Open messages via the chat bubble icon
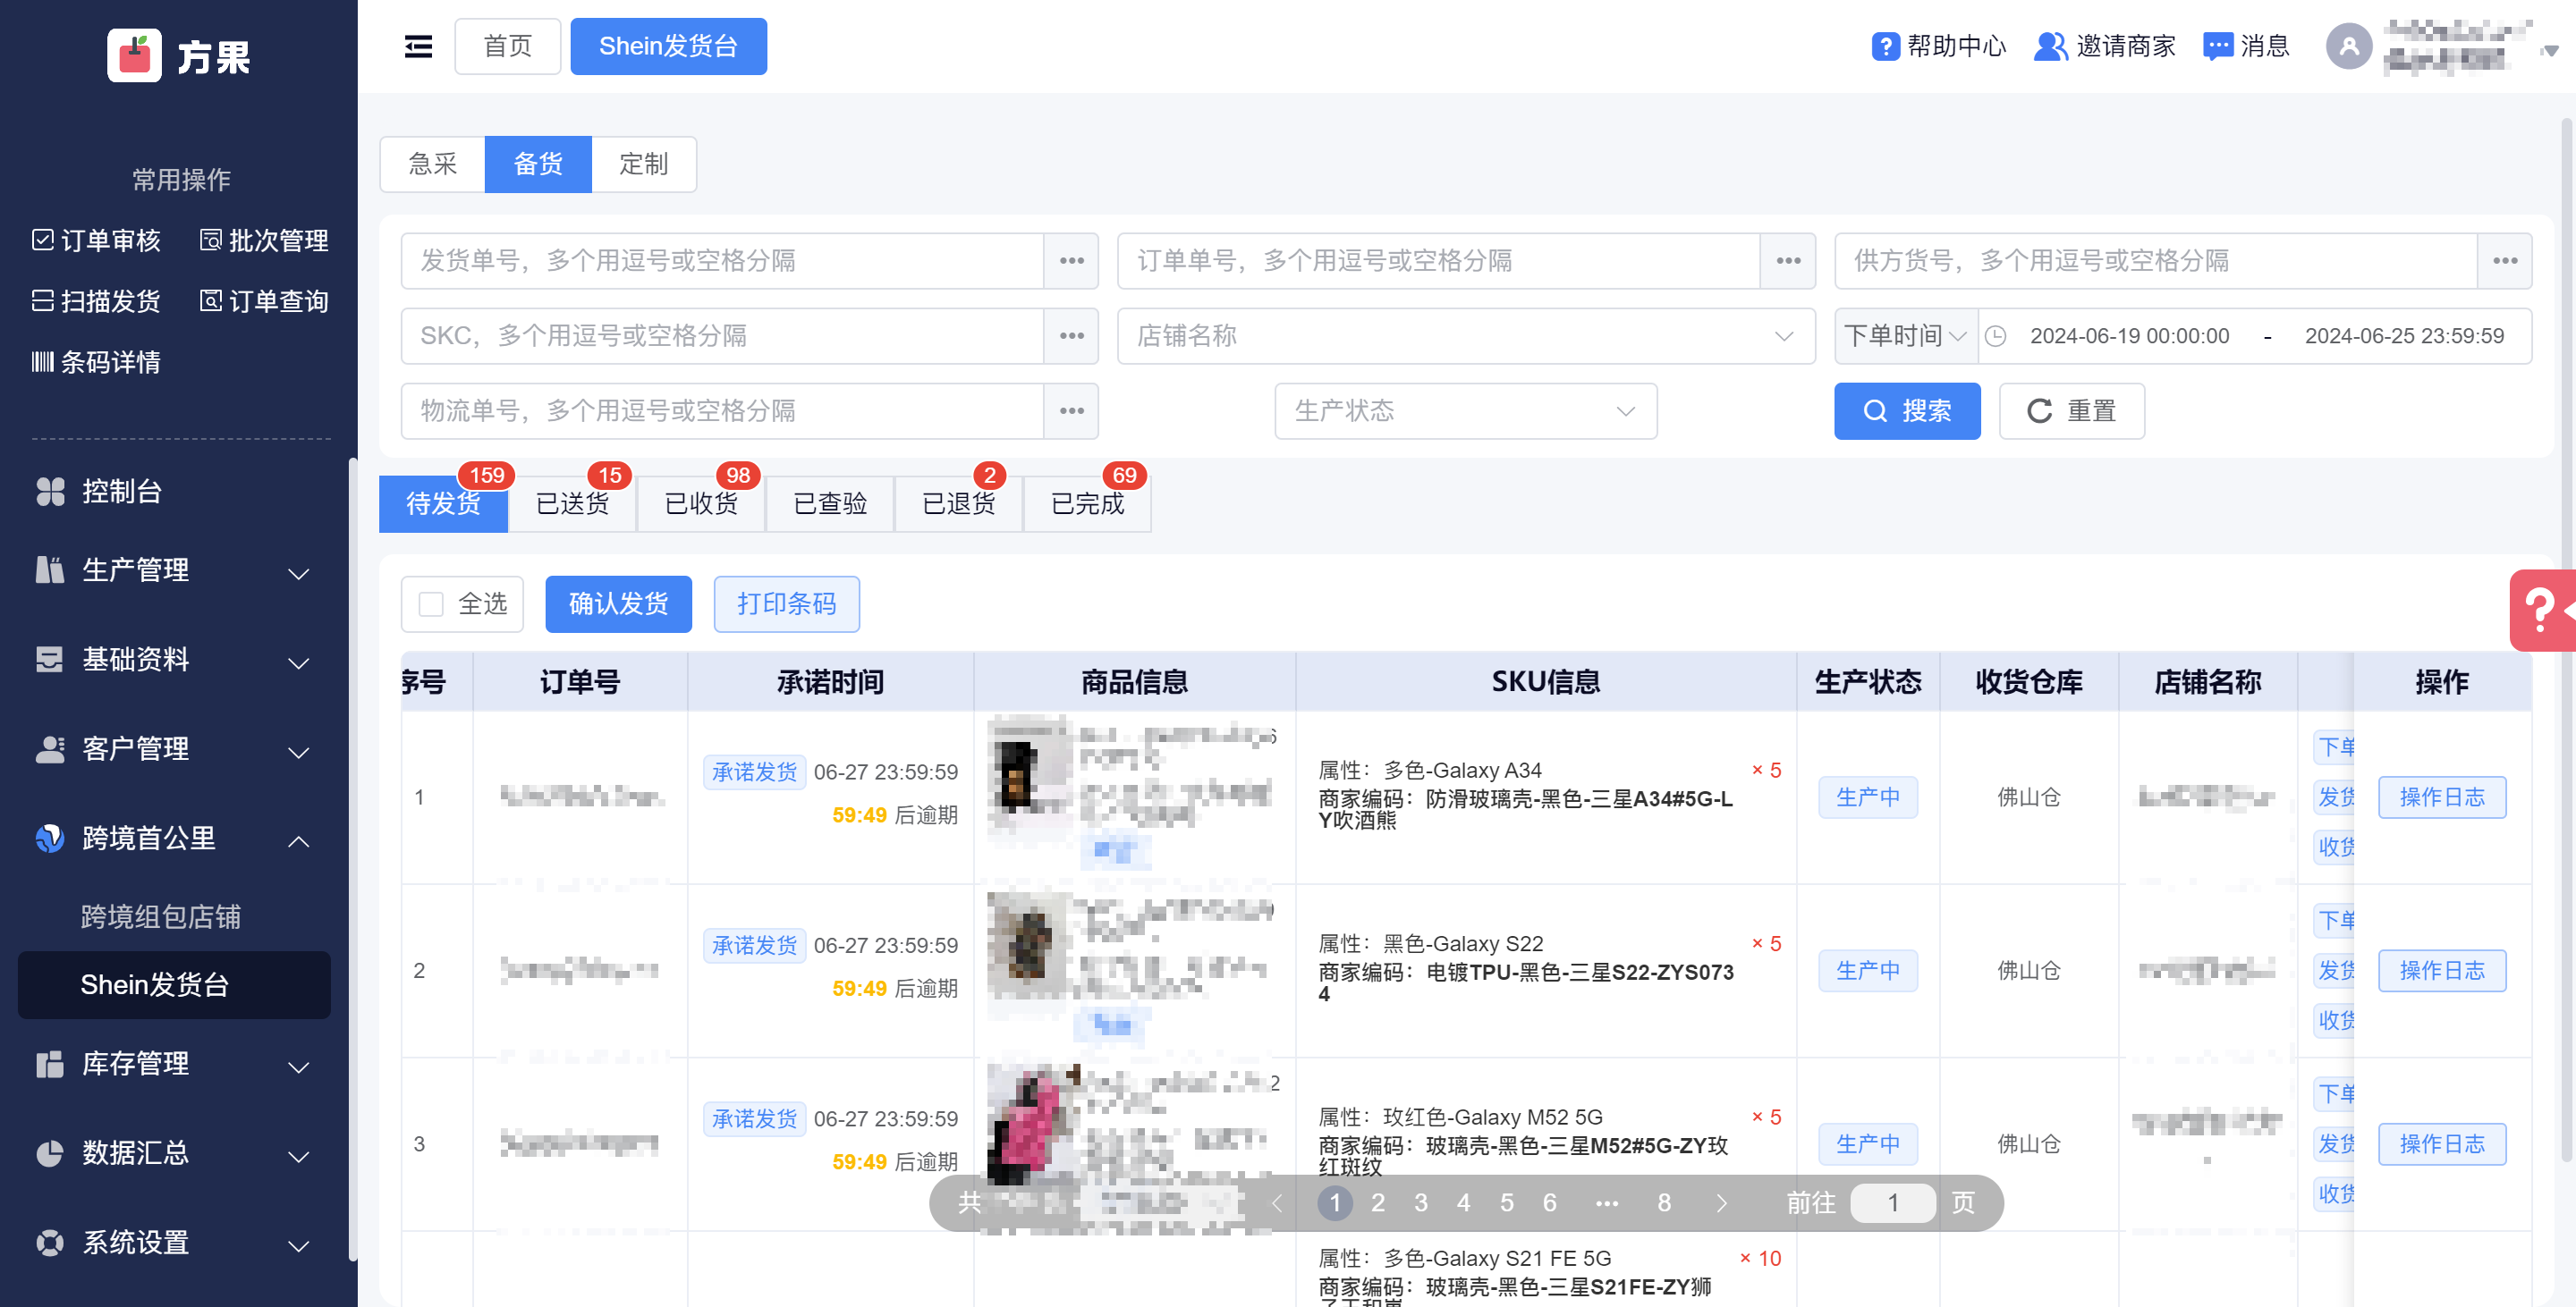2576x1307 pixels. pos(2217,46)
